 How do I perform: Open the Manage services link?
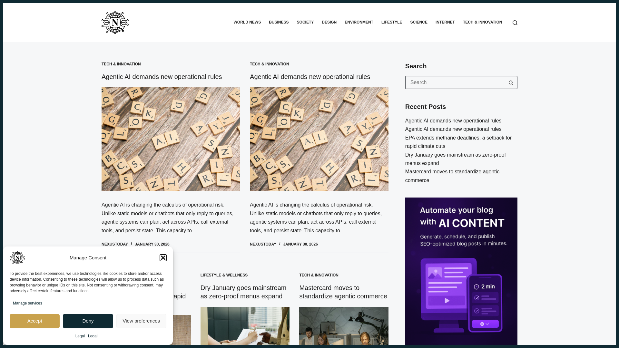[27, 303]
